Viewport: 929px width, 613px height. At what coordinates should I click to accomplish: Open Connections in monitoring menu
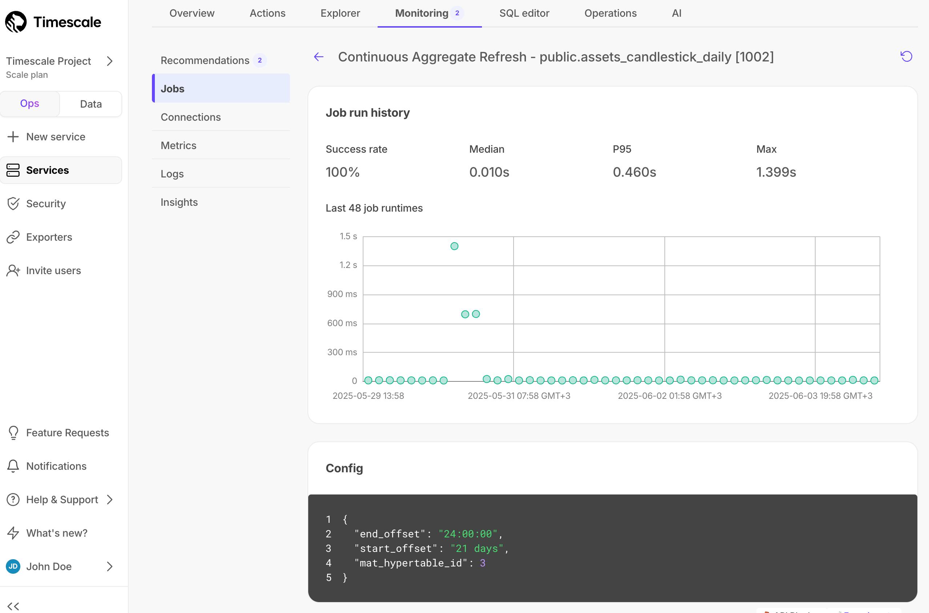221,117
